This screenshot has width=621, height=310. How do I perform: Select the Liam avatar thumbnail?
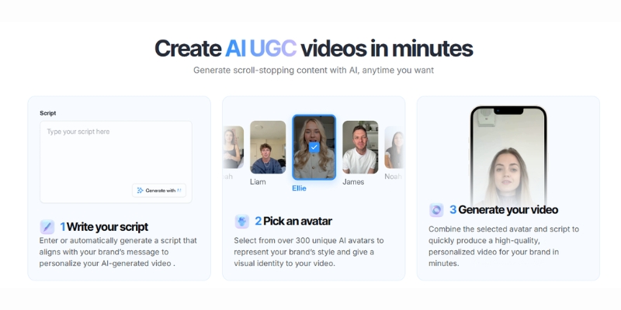tap(268, 146)
